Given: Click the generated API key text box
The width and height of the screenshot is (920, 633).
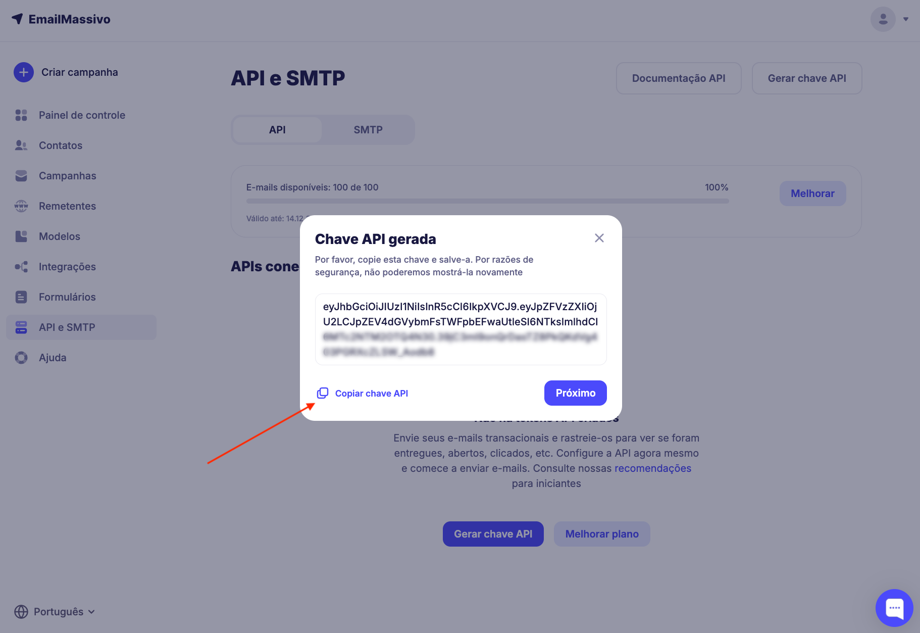Looking at the screenshot, I should point(461,329).
